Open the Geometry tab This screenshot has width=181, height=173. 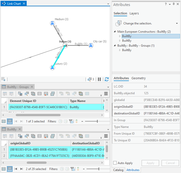(138, 78)
